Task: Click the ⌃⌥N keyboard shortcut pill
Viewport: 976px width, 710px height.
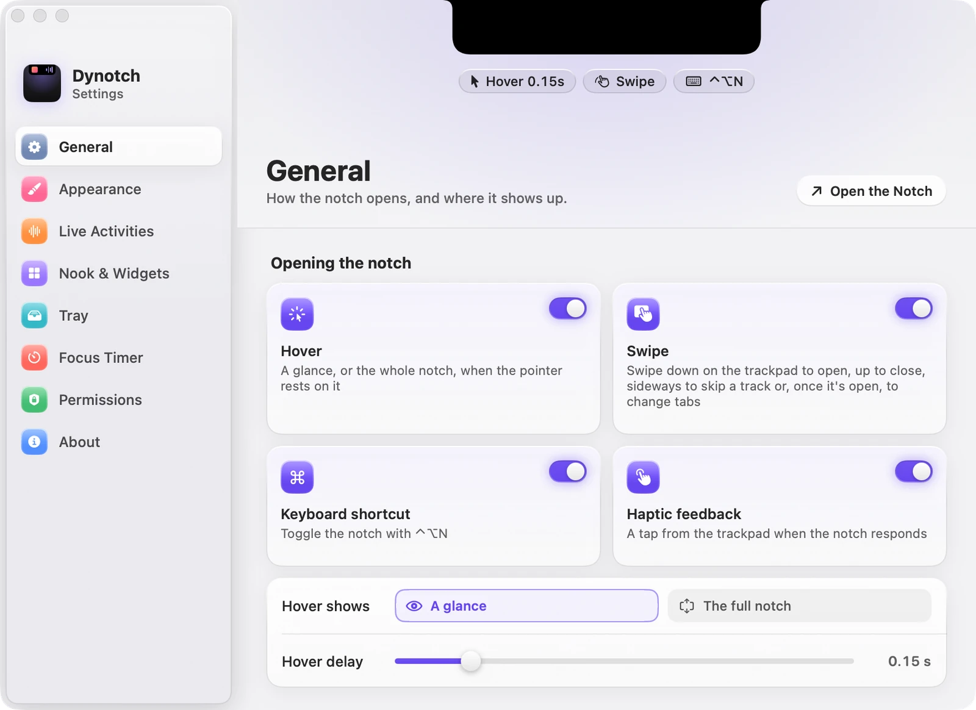Action: pyautogui.click(x=714, y=82)
